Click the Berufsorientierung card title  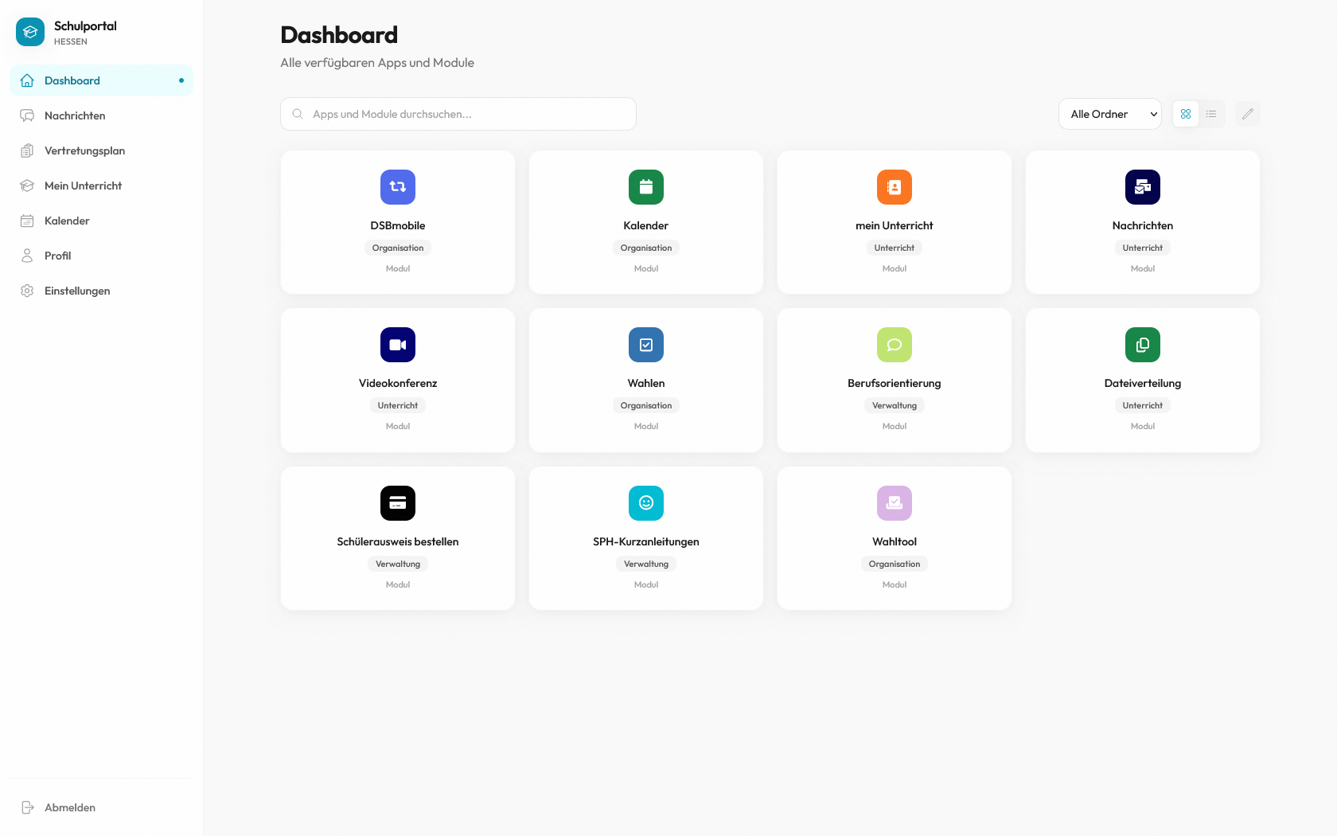895,383
